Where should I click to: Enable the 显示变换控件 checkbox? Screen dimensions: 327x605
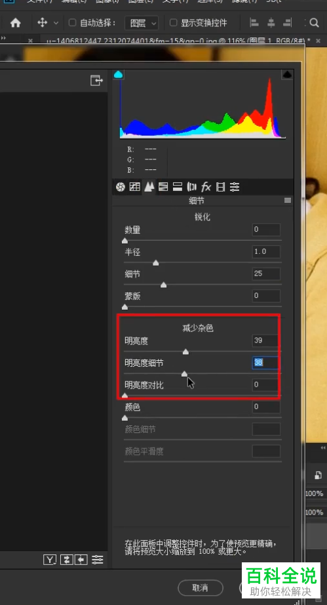click(x=173, y=23)
